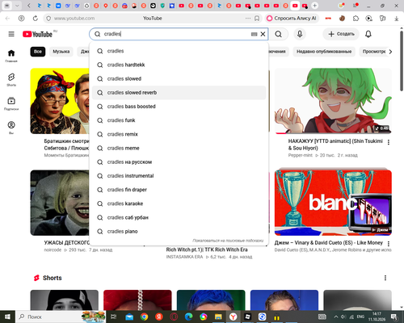The width and height of the screenshot is (404, 323).
Task: Click the browser reload button
Action: click(36, 19)
